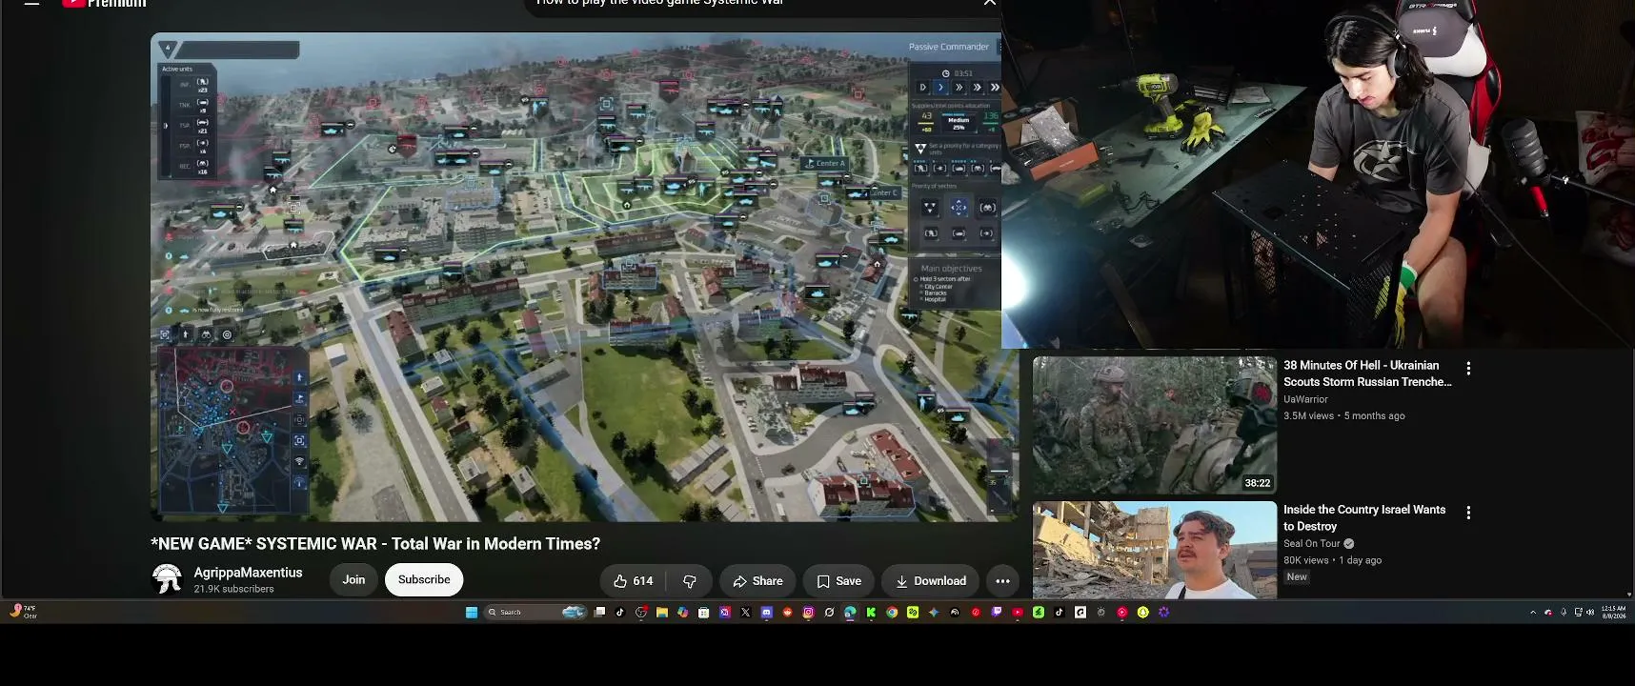
Task: Open the Windows Start menu
Action: tap(472, 613)
